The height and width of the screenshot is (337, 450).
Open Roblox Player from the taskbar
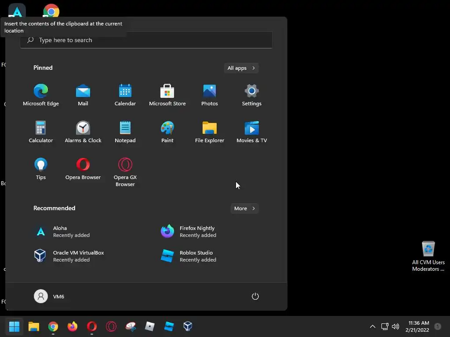(149, 326)
